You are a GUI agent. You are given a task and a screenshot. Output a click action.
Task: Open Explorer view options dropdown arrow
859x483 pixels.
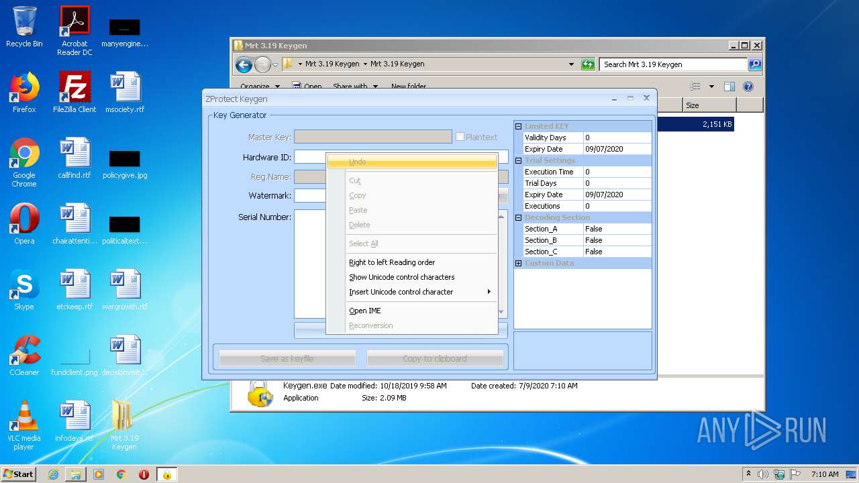click(711, 87)
